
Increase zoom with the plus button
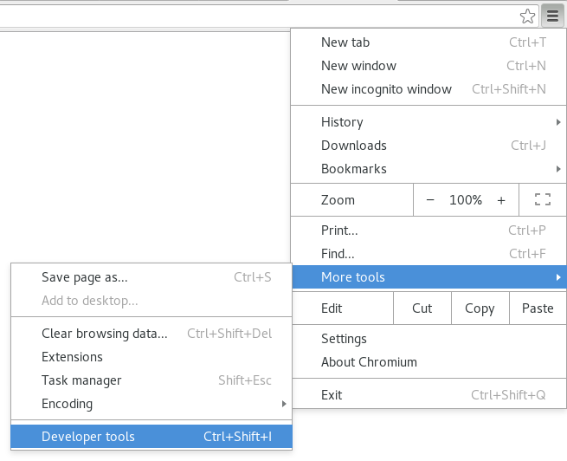click(501, 200)
